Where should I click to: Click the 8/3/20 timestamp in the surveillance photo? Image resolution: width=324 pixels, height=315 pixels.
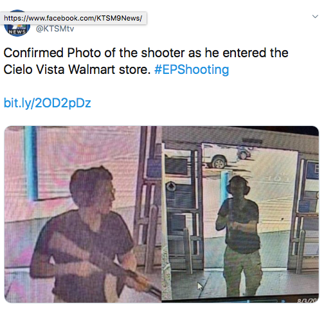tap(307, 300)
